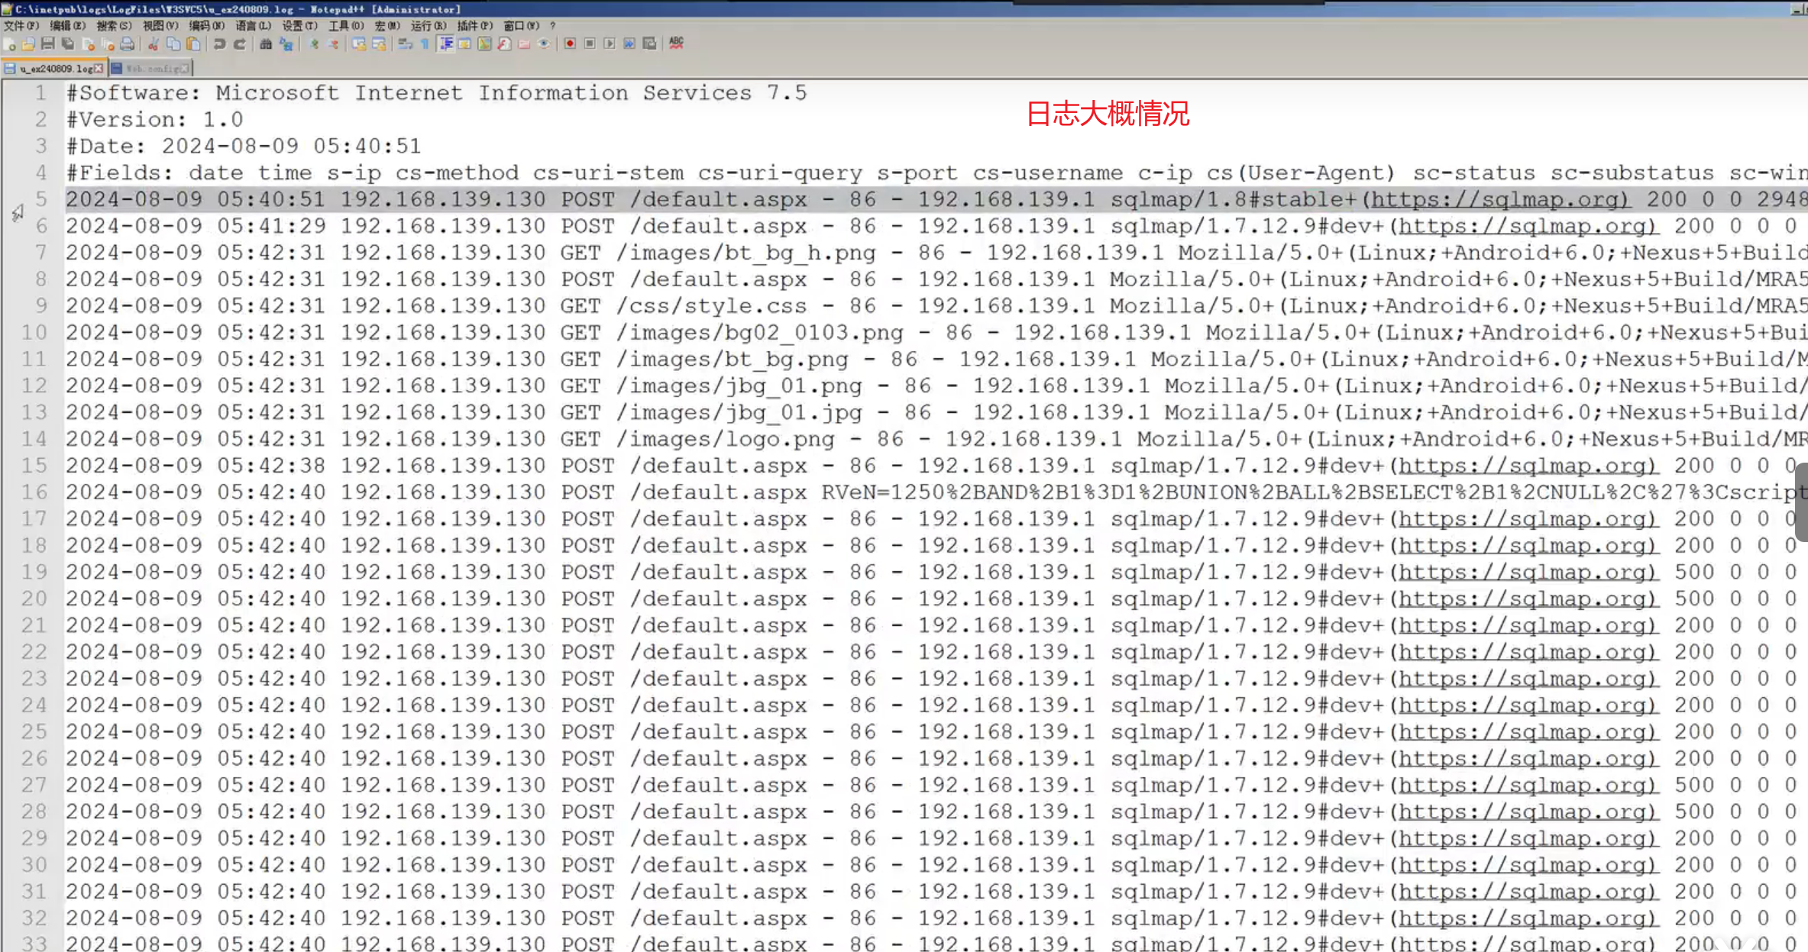Toggle monitoring eye icon in toolbar
The width and height of the screenshot is (1808, 952).
544,44
